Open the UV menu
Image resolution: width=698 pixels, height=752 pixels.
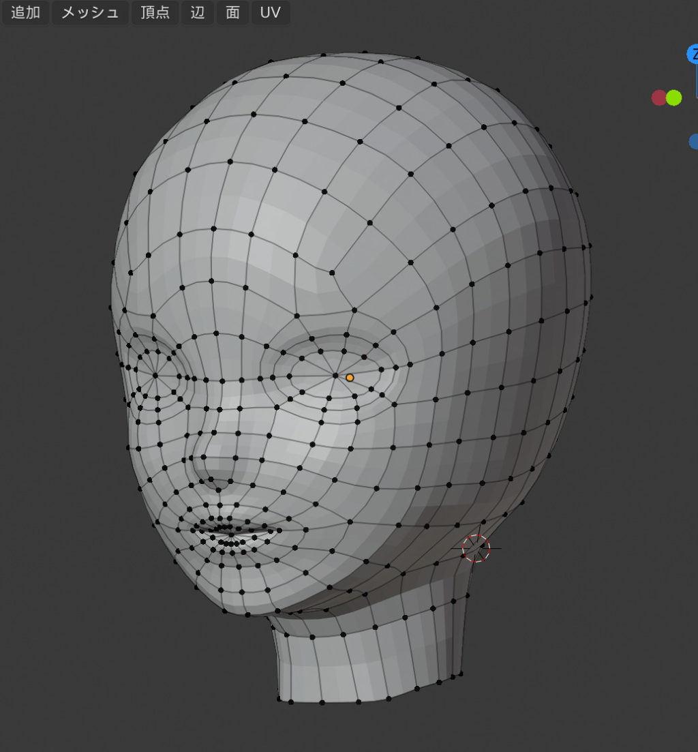[x=271, y=13]
